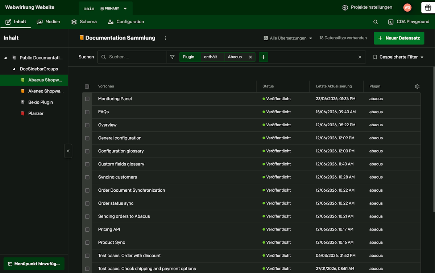Change the enthält filter operator
435x273 pixels.
point(213,57)
